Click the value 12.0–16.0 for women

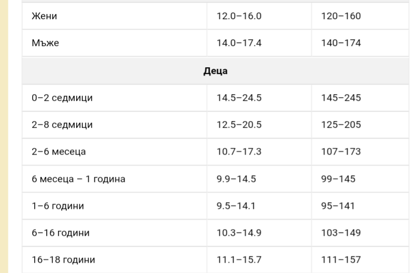pyautogui.click(x=239, y=16)
